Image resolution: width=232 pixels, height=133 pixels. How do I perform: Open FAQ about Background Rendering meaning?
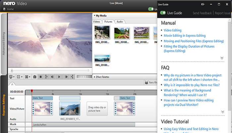point(187,93)
